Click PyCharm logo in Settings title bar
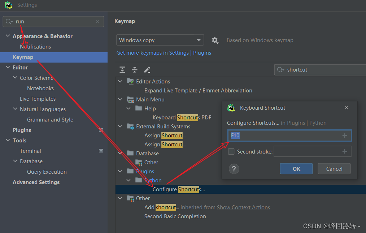366x233 pixels. (x=8, y=5)
